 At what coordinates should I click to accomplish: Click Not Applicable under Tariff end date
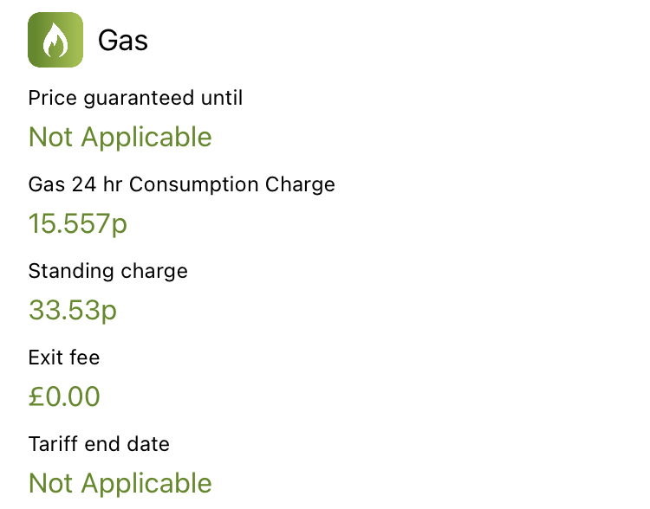pyautogui.click(x=120, y=483)
